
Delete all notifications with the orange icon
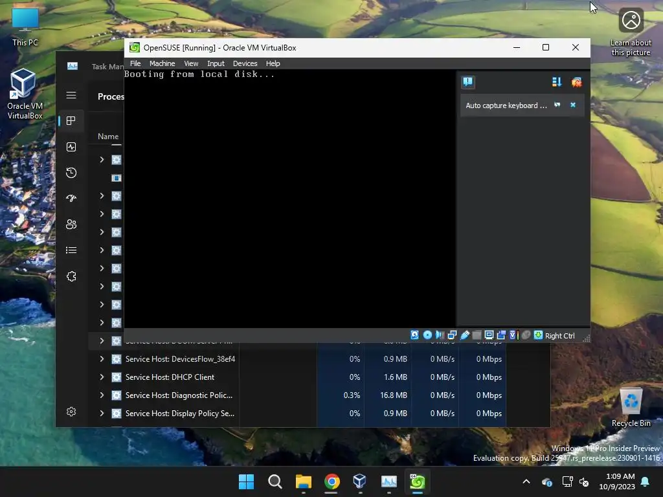pos(576,82)
